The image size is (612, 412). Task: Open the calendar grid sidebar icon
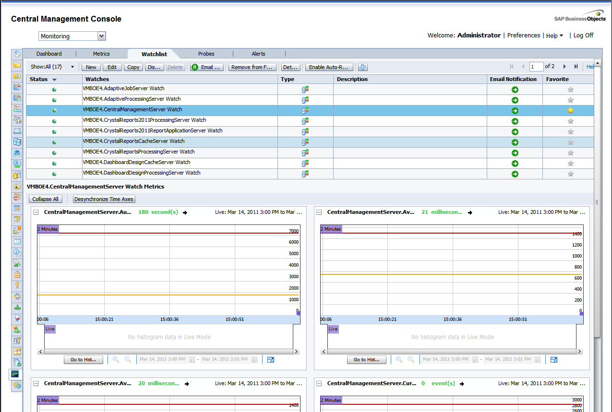coord(17,208)
